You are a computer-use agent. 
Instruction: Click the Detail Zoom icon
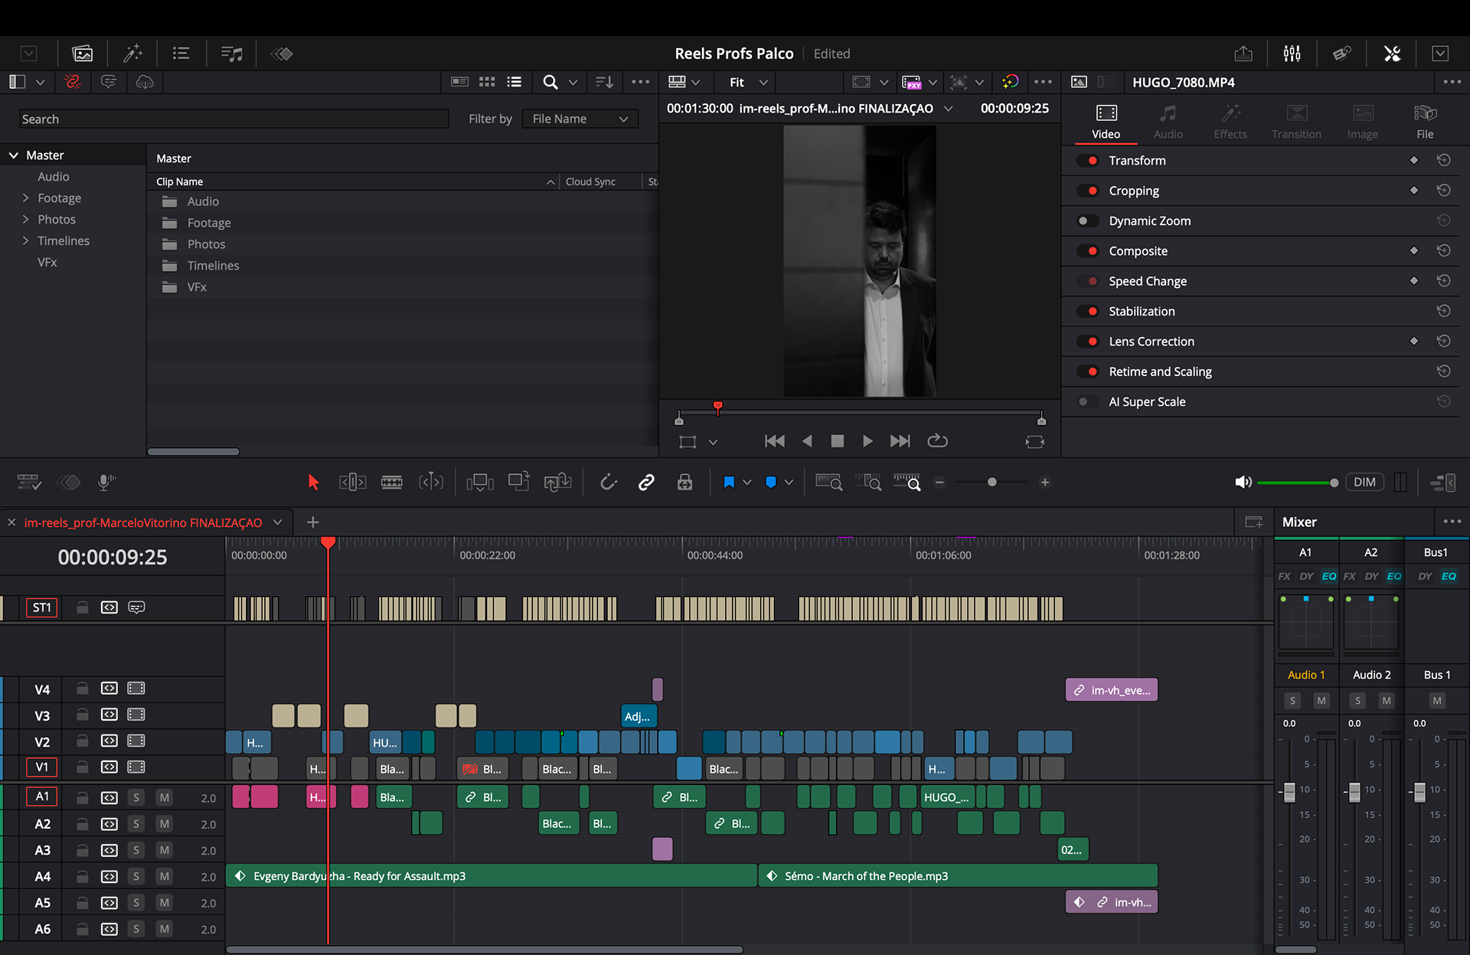pyautogui.click(x=868, y=482)
